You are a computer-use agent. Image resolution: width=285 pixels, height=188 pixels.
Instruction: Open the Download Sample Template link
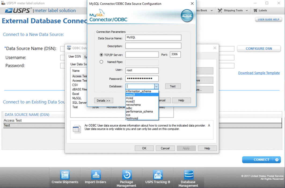pyautogui.click(x=259, y=73)
